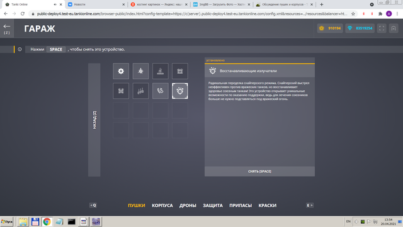Screen dimensions: 403x227
Task: Select the phone-handset augment icon
Action: pyautogui.click(x=161, y=91)
